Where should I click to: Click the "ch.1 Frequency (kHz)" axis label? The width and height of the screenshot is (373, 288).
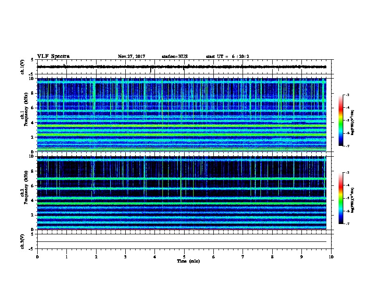24,109
